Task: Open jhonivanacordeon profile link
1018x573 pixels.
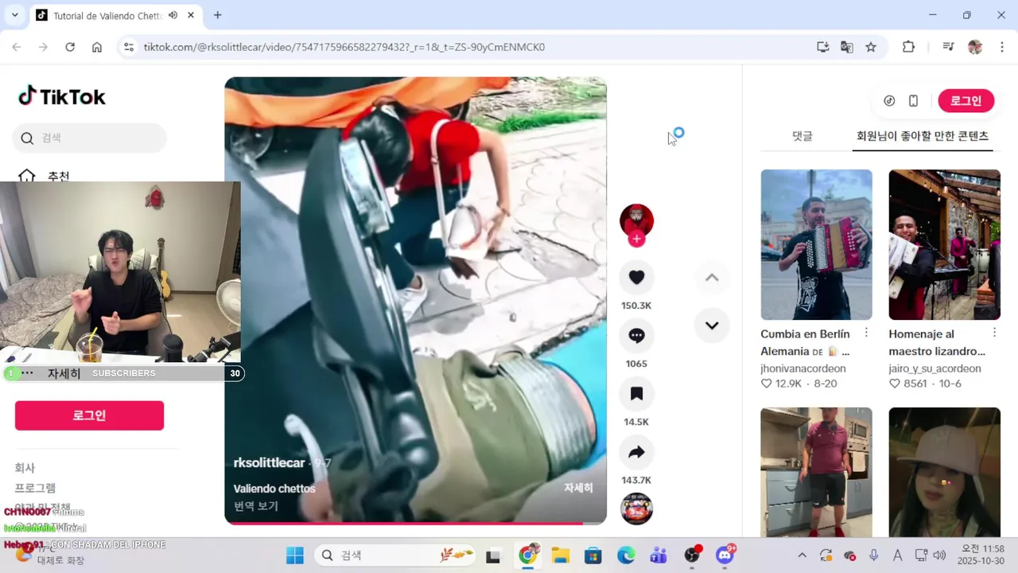Action: coord(803,368)
